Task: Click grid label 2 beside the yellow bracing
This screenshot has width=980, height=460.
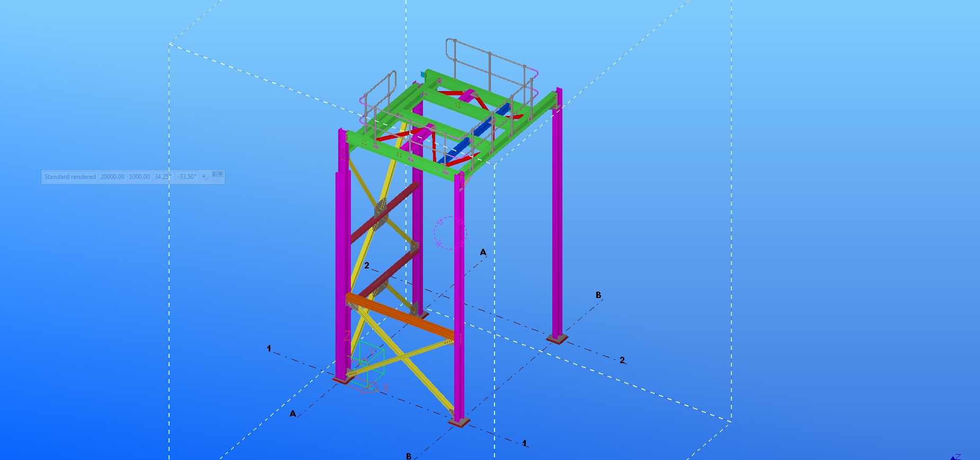Action: [x=367, y=265]
